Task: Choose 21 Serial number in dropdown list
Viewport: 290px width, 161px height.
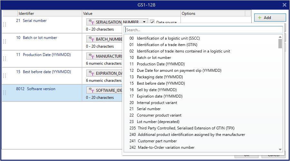Action: pyautogui.click(x=145, y=109)
